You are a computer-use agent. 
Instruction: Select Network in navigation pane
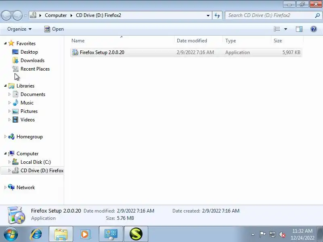tap(25, 188)
